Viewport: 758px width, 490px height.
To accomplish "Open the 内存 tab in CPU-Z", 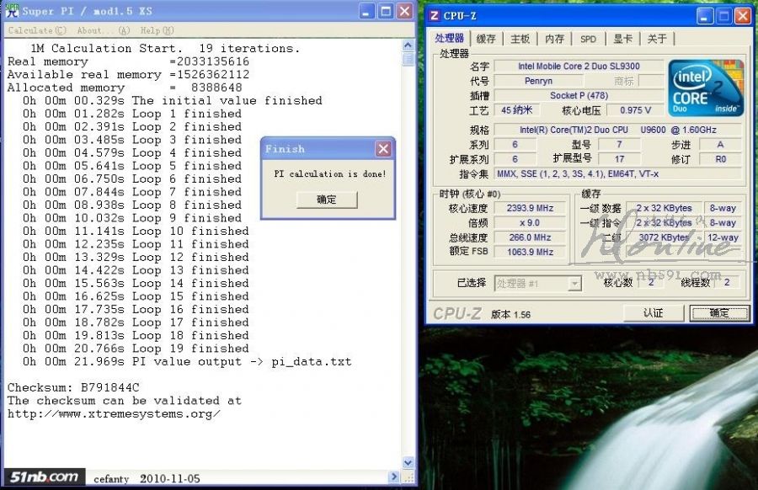I will pyautogui.click(x=554, y=39).
